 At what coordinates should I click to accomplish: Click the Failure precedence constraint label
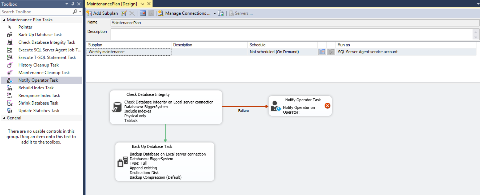point(243,110)
